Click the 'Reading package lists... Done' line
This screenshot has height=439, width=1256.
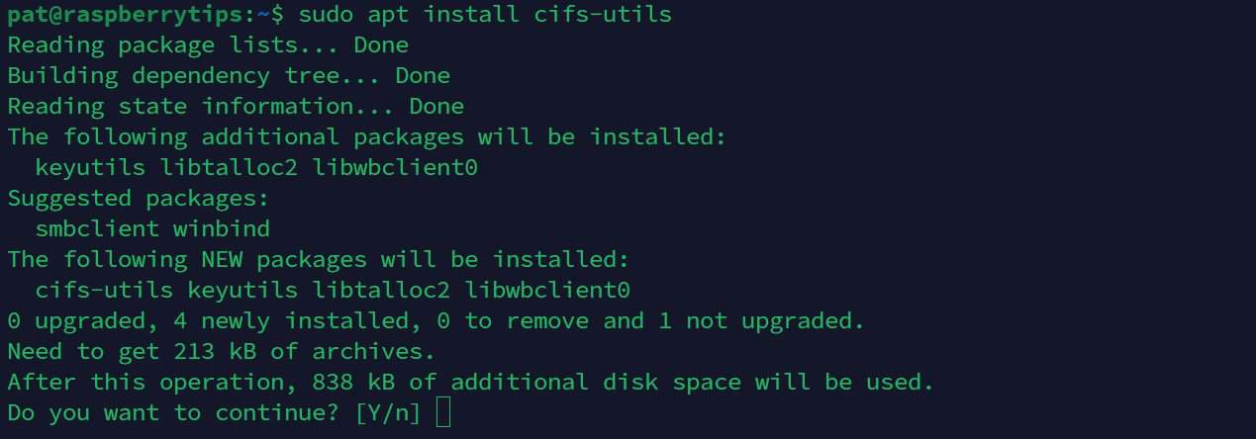click(208, 44)
